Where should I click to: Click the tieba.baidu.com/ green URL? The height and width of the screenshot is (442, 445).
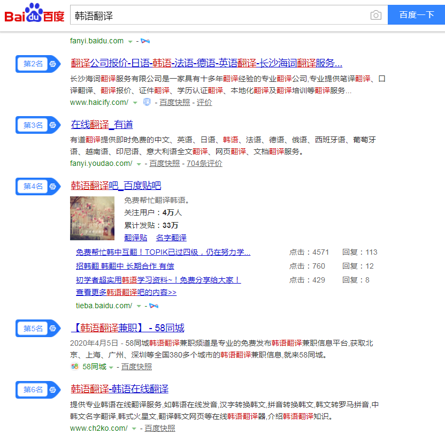tap(104, 306)
